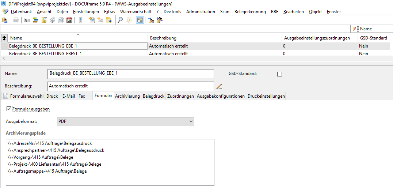Click the mobile phone toolbar icon
This screenshot has height=188, width=393.
coord(80,20)
